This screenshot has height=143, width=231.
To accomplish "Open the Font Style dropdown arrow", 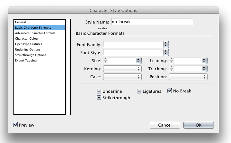I will [166, 52].
